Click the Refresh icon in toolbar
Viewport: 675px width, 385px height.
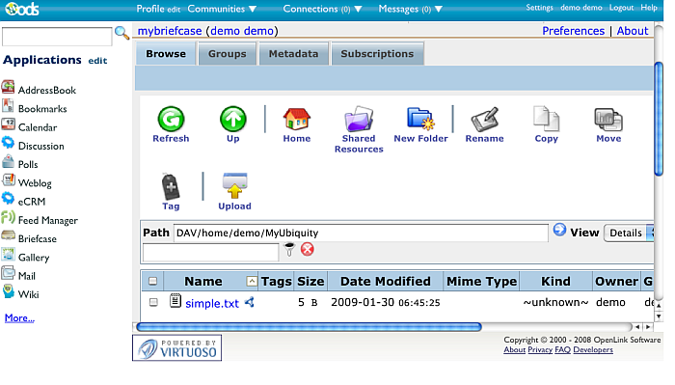click(x=171, y=120)
